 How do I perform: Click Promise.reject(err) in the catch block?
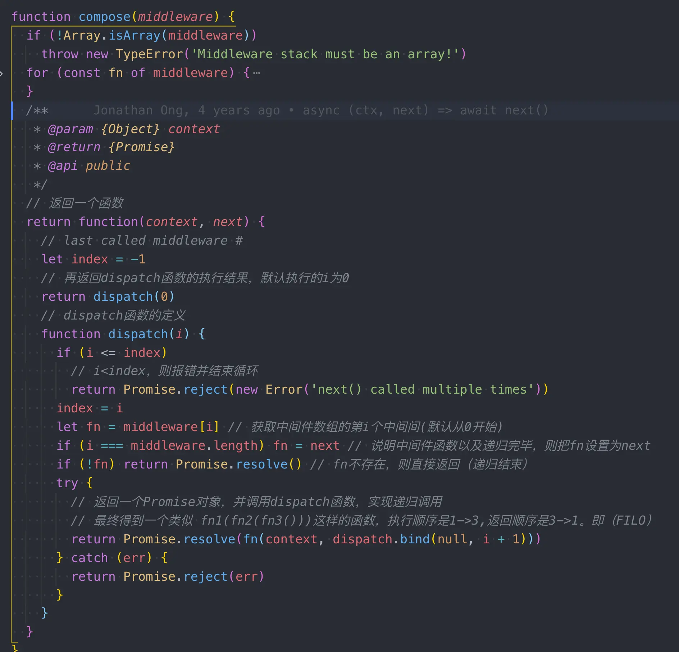click(x=194, y=577)
